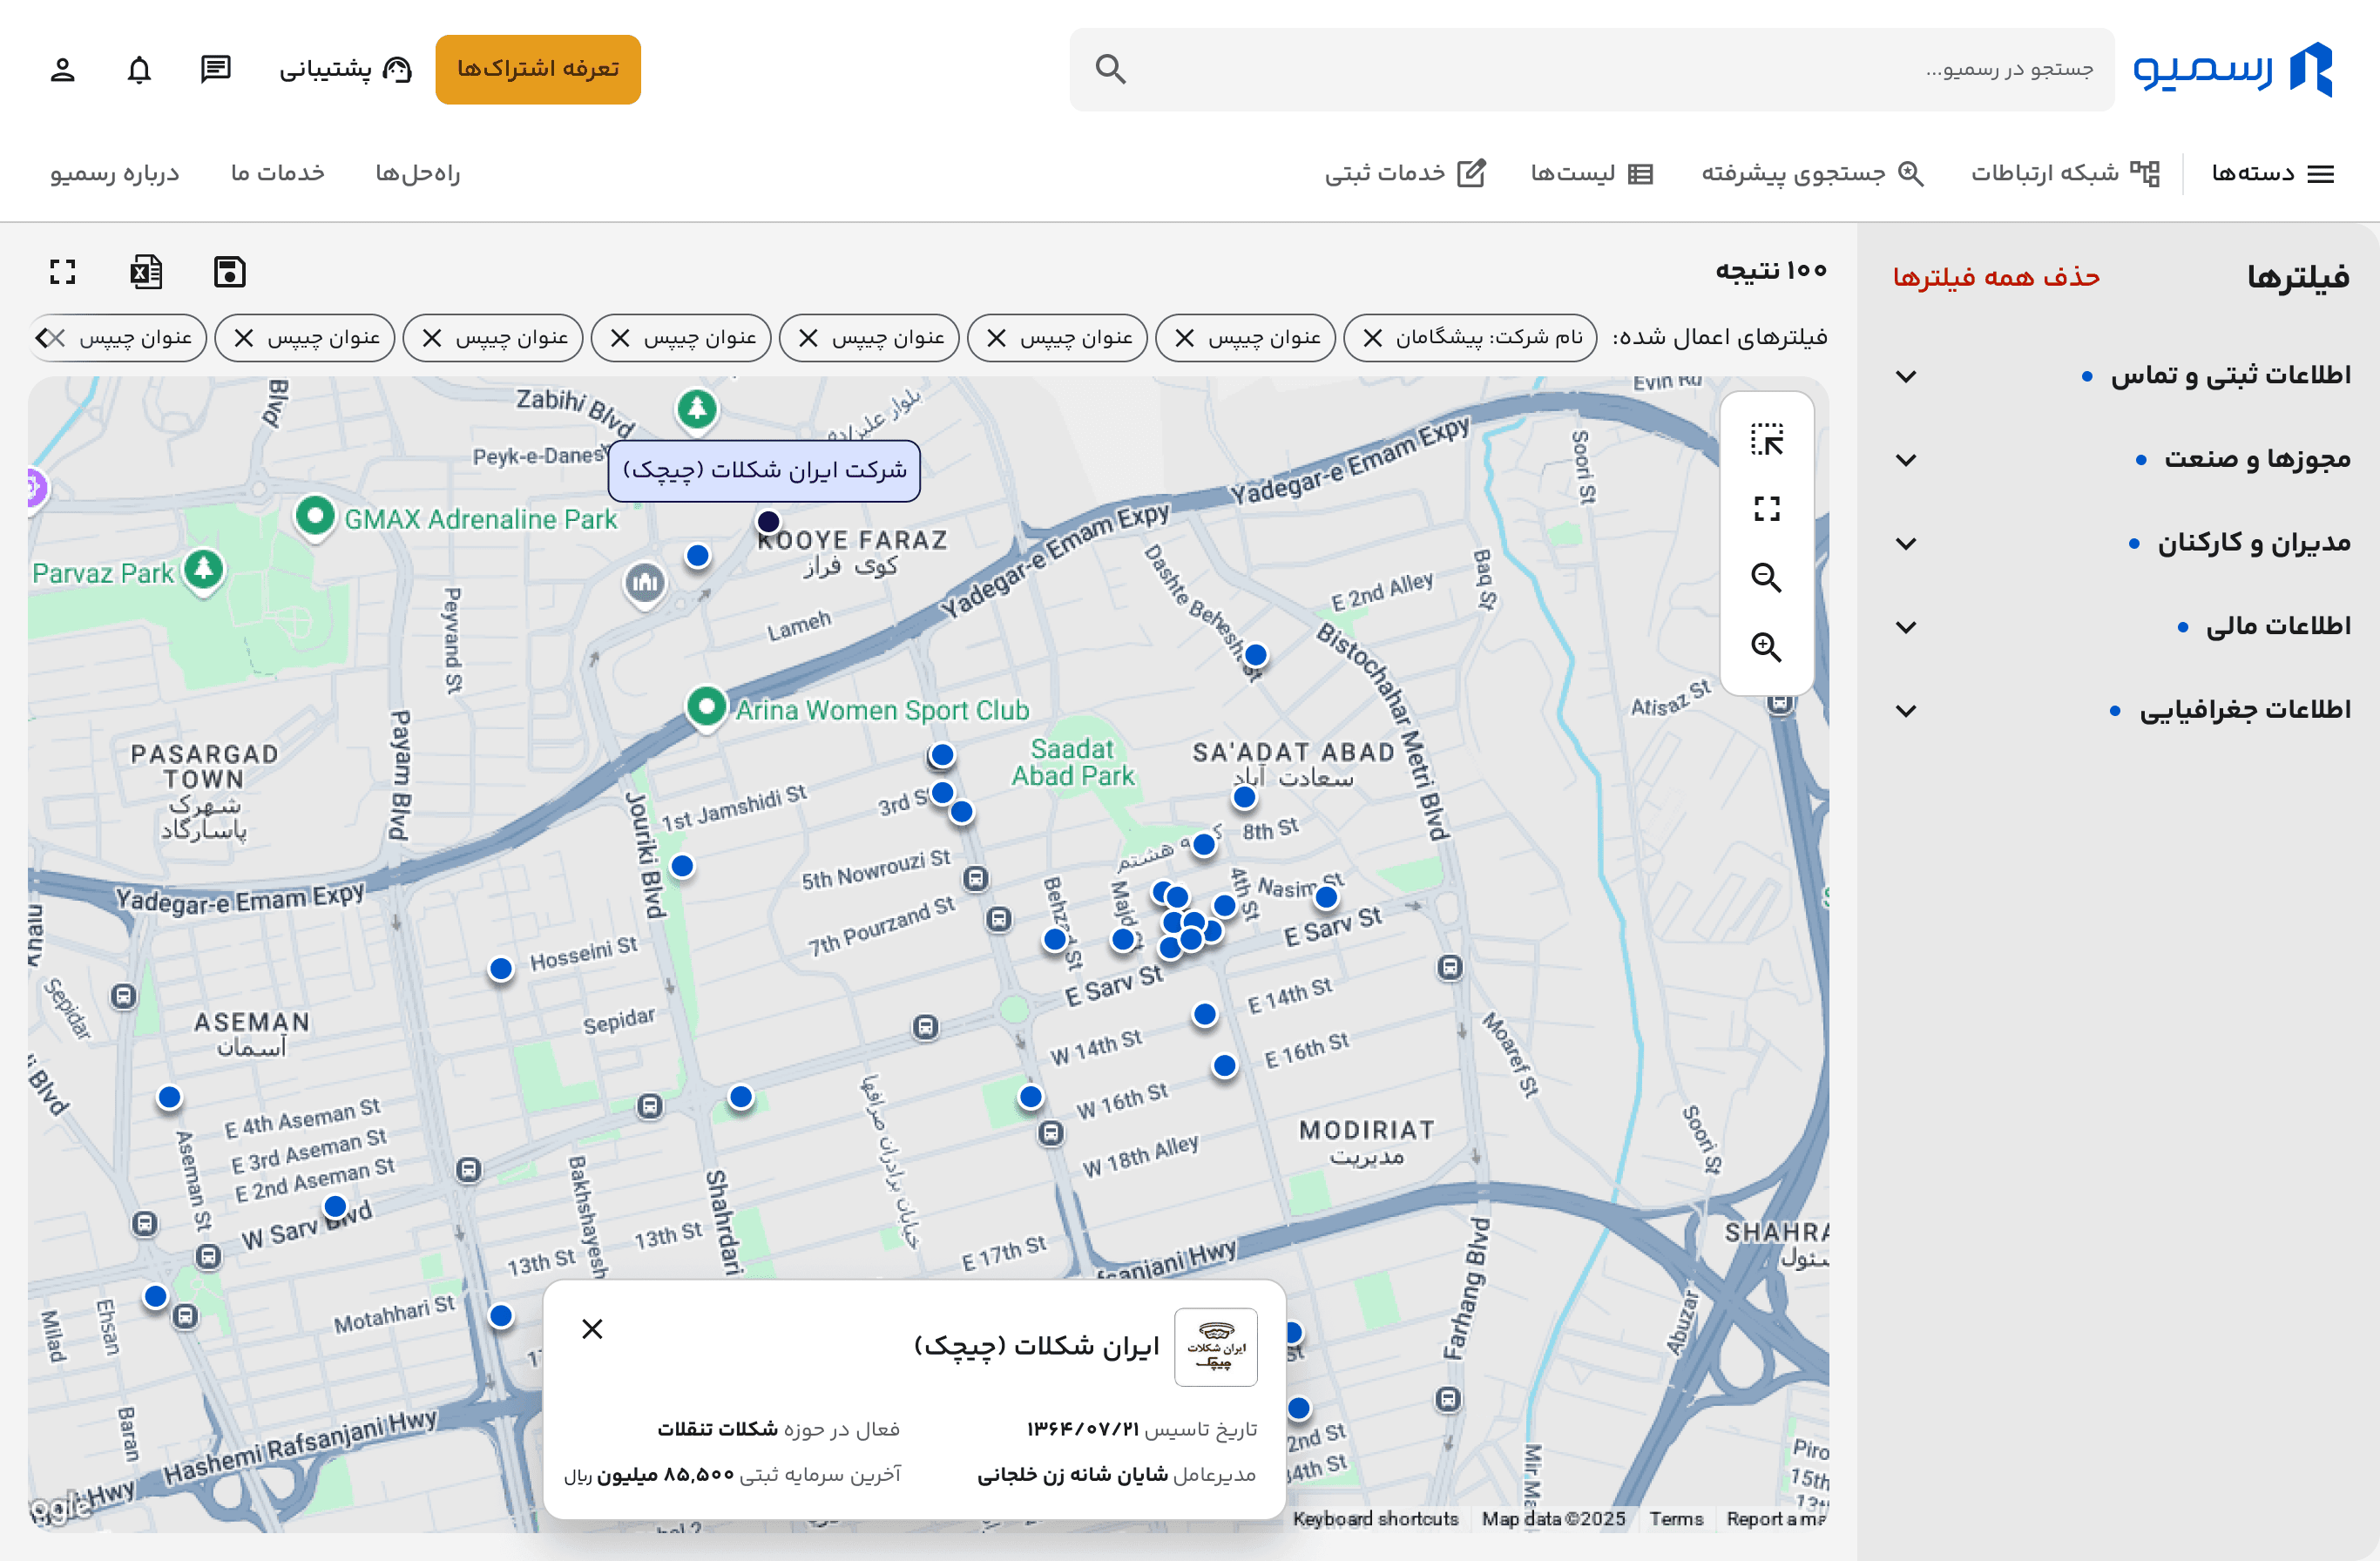The image size is (2380, 1561).
Task: Close the ایران شکلات company info card
Action: (x=592, y=1329)
